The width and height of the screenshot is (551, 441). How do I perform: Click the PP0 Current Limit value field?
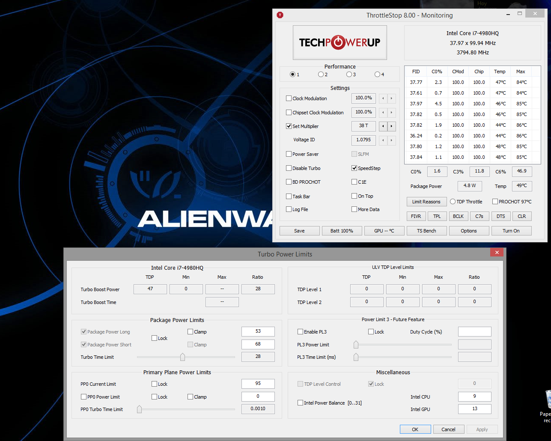[x=258, y=384]
